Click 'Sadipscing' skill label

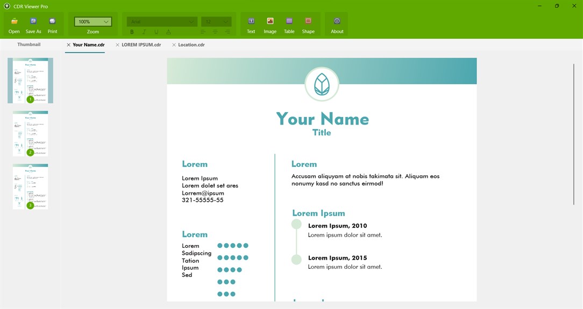pos(197,253)
